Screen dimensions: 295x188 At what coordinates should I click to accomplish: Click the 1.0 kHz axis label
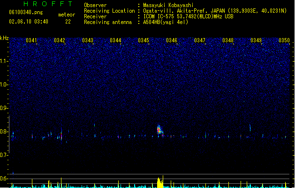4,85
